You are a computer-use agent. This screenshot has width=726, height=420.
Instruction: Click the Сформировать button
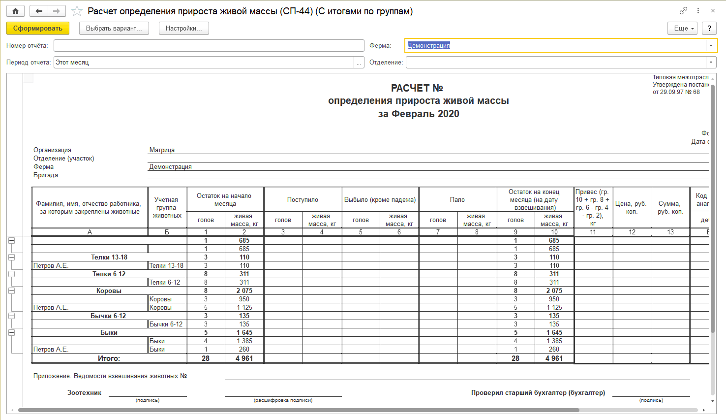[x=38, y=28]
